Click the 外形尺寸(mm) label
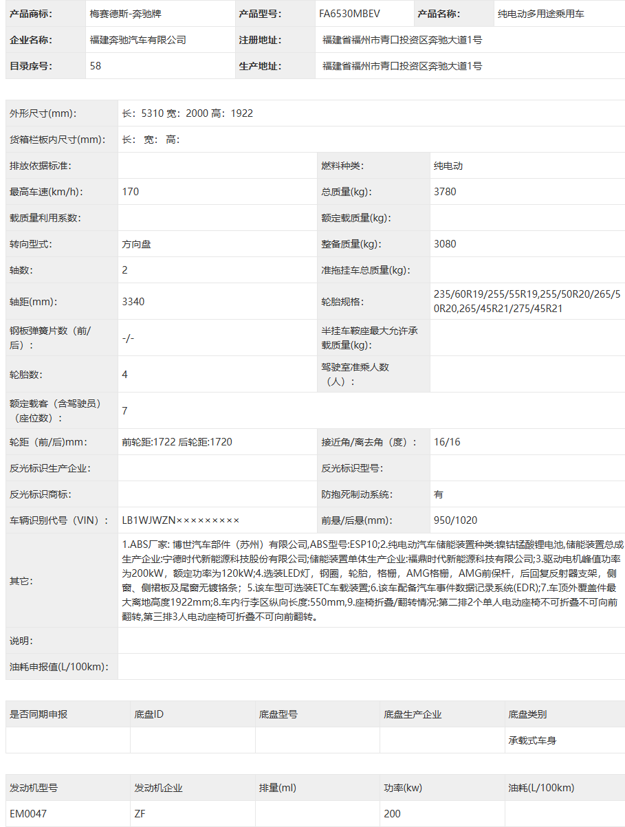 coord(43,113)
